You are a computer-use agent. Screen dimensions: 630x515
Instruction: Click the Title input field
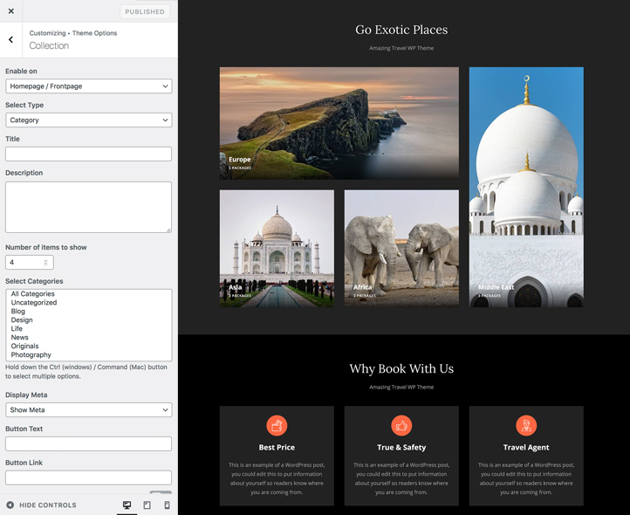pyautogui.click(x=88, y=154)
